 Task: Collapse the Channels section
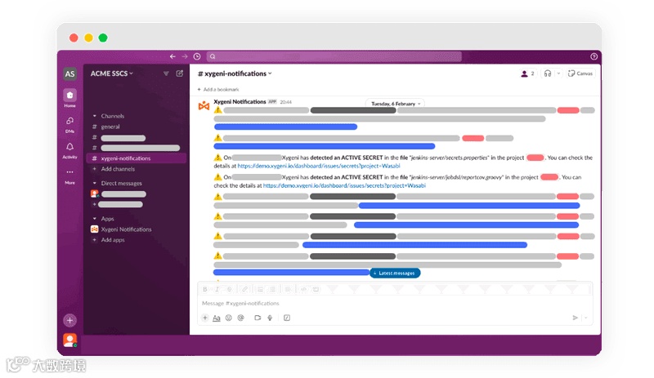click(x=94, y=116)
